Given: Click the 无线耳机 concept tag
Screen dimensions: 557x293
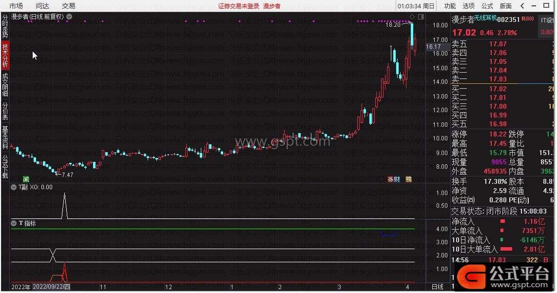Looking at the screenshot, I should [x=485, y=18].
